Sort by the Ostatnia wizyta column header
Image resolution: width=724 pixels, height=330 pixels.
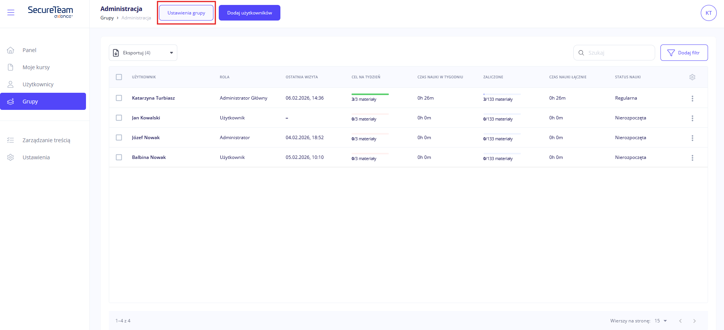click(301, 77)
